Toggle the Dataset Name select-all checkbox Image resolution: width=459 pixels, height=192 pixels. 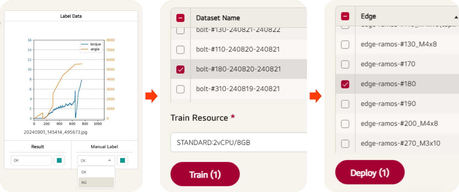180,18
